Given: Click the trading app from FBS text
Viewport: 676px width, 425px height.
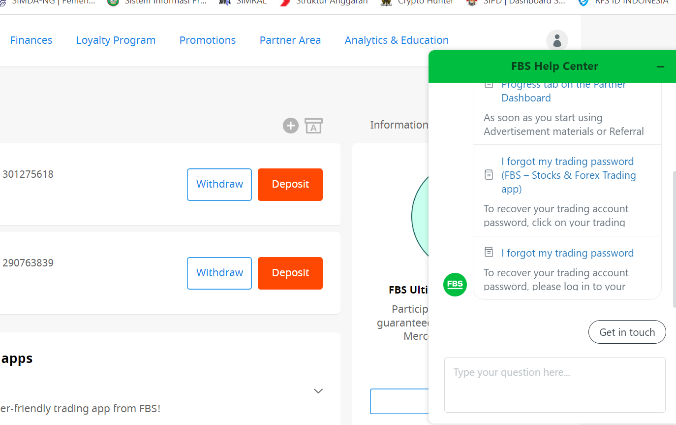Looking at the screenshot, I should point(80,409).
